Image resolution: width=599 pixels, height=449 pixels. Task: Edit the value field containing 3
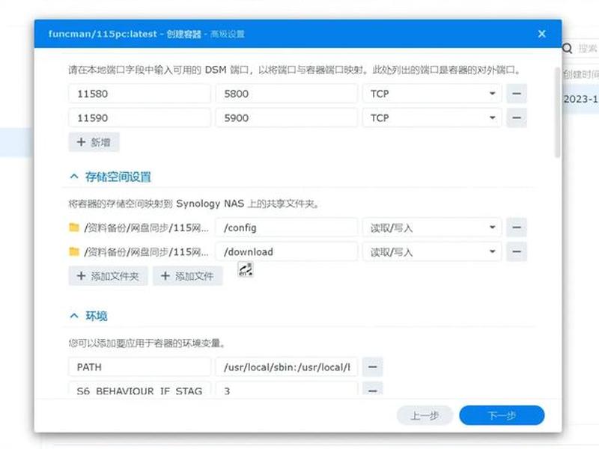(287, 390)
